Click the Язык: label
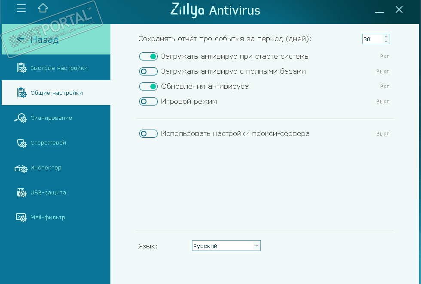Image resolution: width=421 pixels, height=284 pixels. [148, 246]
